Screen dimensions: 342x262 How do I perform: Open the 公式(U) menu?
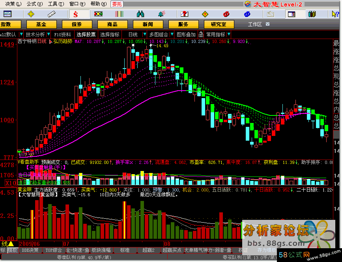tap(34, 4)
